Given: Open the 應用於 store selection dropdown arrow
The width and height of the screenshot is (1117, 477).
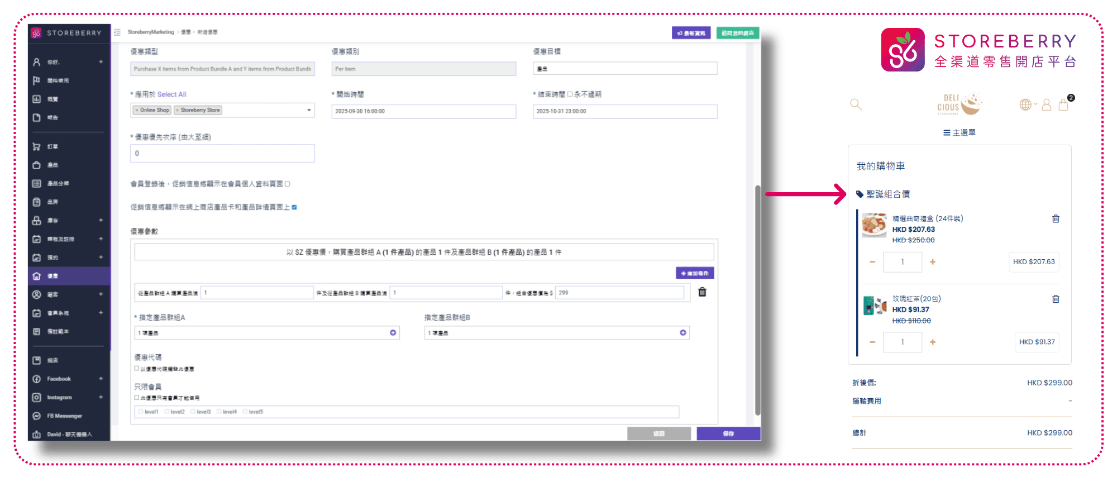Looking at the screenshot, I should [x=309, y=110].
